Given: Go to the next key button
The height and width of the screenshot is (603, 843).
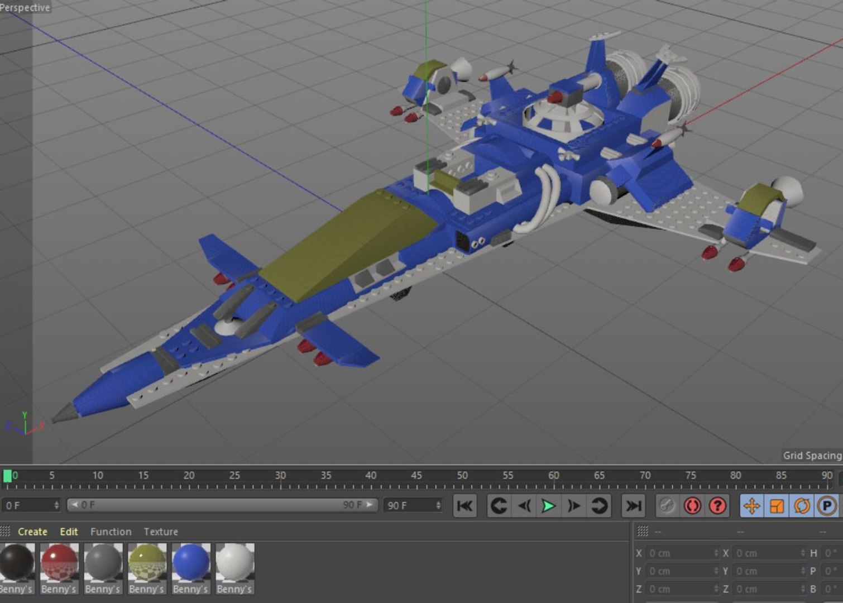Looking at the screenshot, I should (x=599, y=506).
